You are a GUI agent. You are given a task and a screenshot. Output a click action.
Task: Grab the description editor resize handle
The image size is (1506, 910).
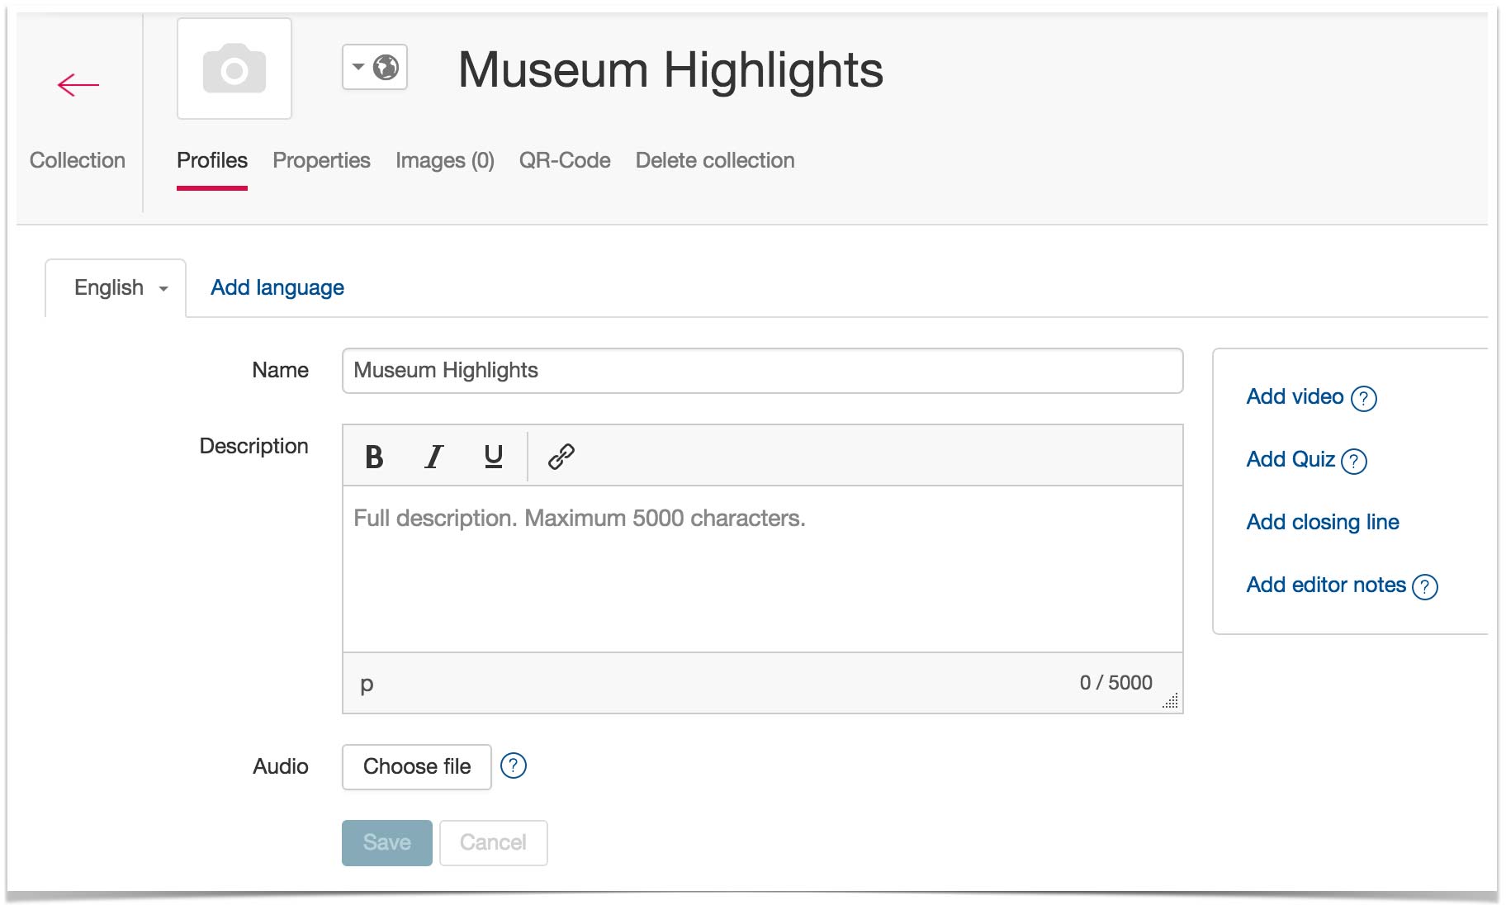pos(1171,701)
